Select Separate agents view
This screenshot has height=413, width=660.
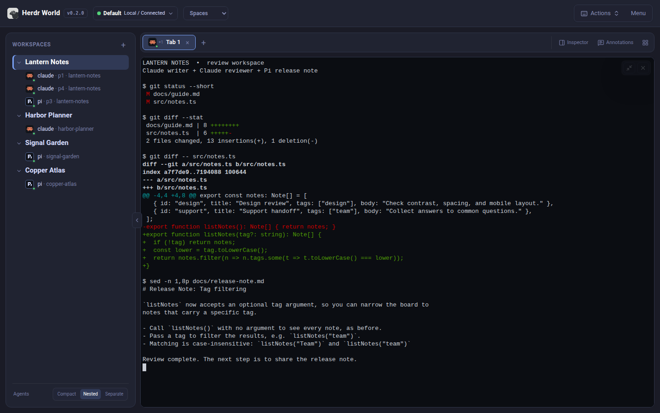pyautogui.click(x=114, y=394)
